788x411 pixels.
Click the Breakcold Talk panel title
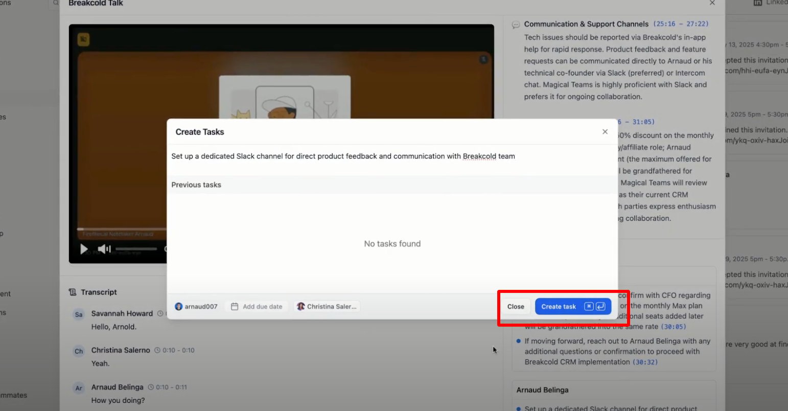pyautogui.click(x=96, y=3)
